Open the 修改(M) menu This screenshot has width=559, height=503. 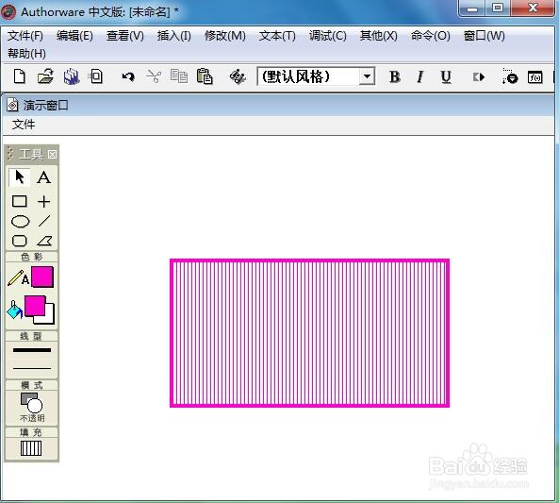pyautogui.click(x=225, y=36)
